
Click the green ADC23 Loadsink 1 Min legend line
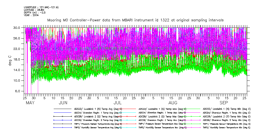[x=191, y=109]
